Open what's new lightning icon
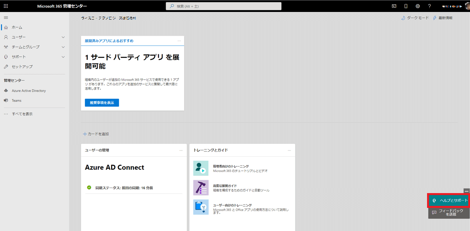This screenshot has height=231, width=470. click(x=435, y=18)
